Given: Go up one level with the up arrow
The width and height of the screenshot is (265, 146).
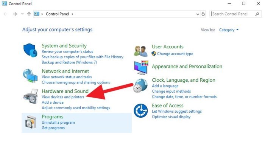Looking at the screenshot, I should click(29, 14).
